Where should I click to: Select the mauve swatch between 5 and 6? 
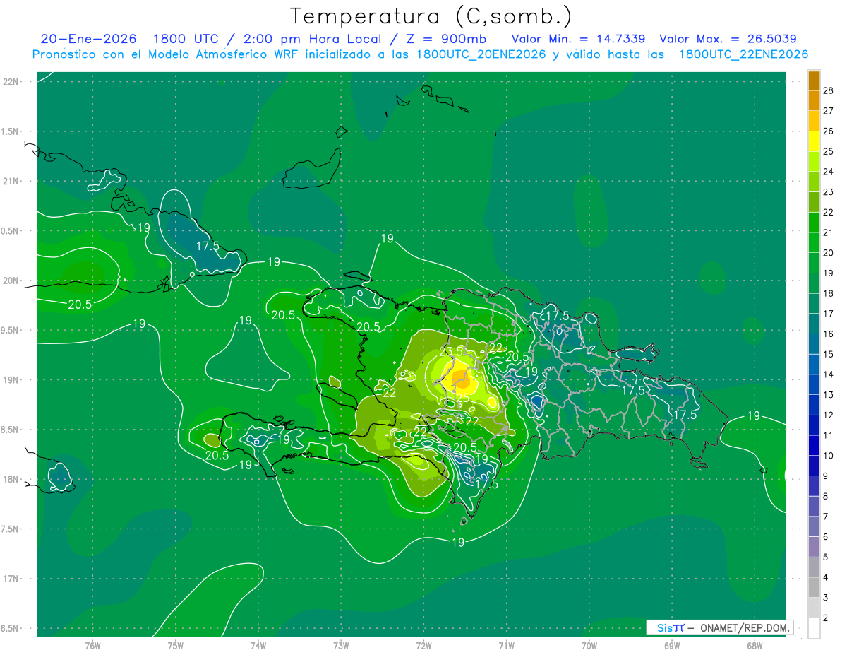[x=814, y=547]
